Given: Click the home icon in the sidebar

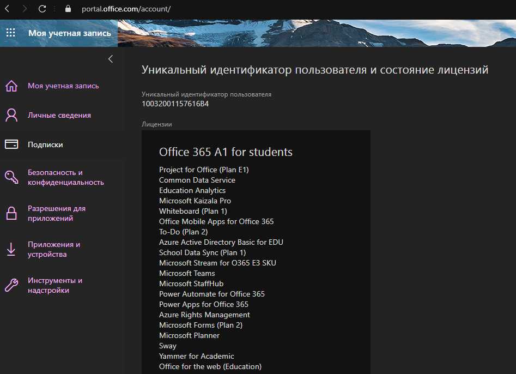Looking at the screenshot, I should pos(11,86).
